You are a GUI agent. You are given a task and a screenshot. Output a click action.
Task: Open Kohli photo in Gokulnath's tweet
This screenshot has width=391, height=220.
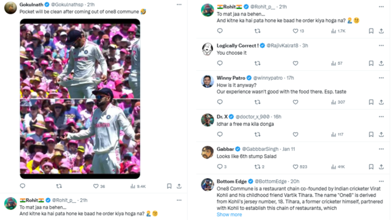point(80,99)
